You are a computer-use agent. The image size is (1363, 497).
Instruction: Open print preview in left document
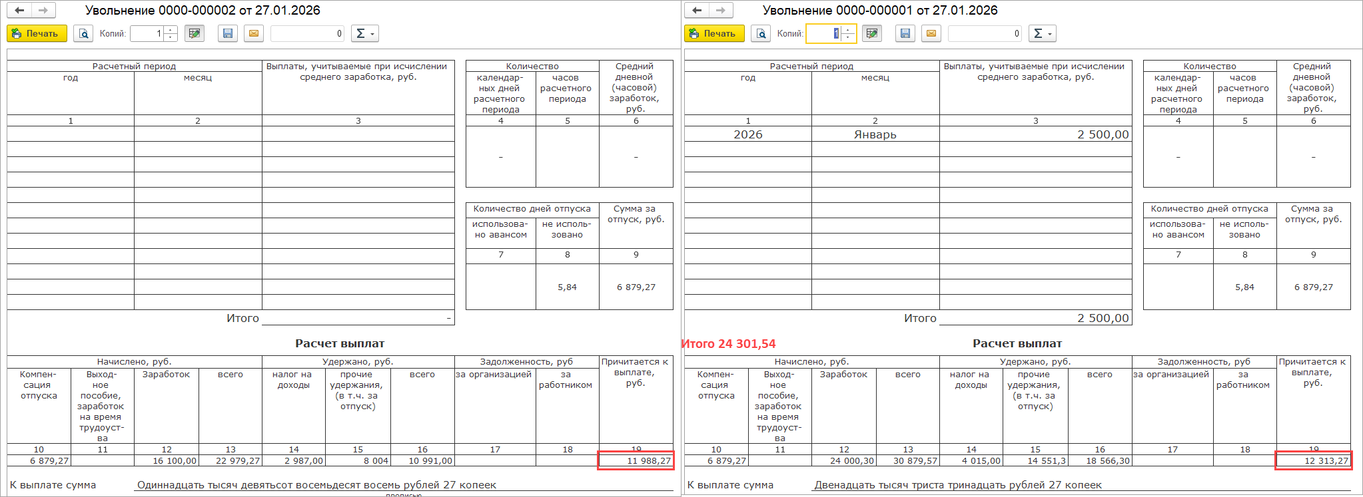(x=83, y=33)
